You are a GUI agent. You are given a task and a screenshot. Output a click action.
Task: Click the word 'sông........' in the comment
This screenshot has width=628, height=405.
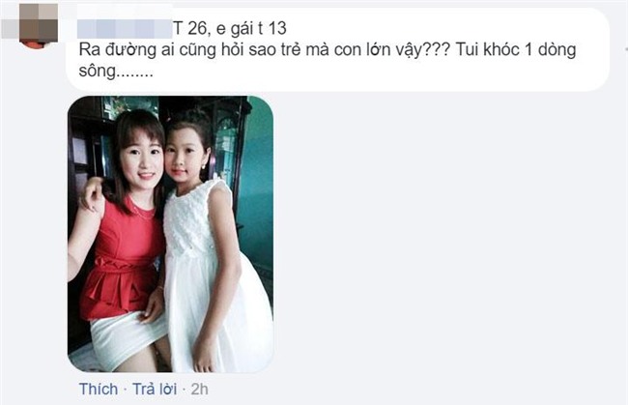[x=116, y=72]
